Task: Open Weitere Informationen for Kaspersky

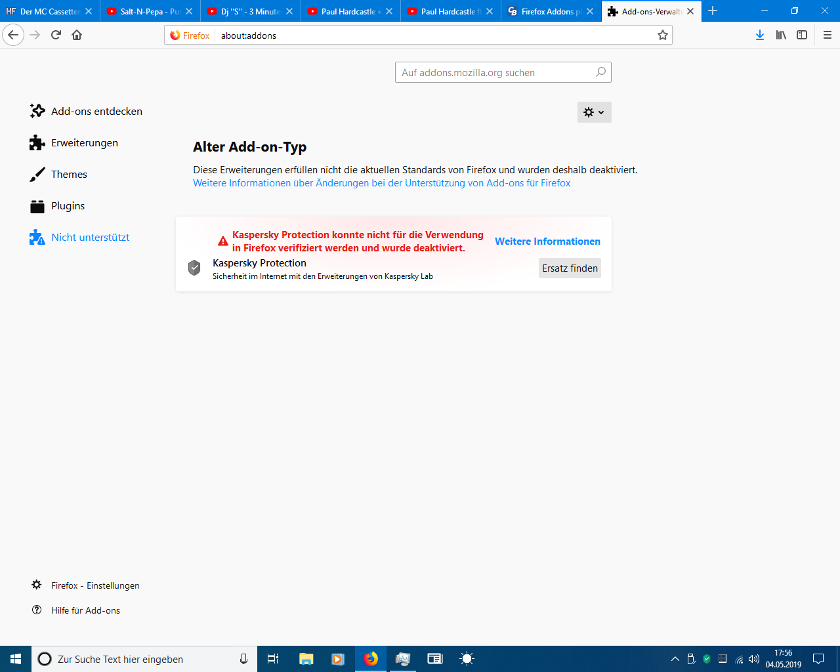Action: (547, 241)
